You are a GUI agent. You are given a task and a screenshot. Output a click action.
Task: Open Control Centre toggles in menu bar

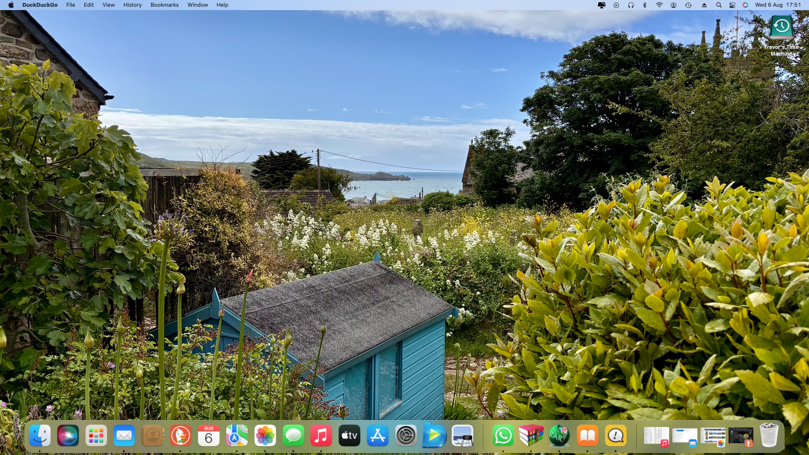(732, 5)
